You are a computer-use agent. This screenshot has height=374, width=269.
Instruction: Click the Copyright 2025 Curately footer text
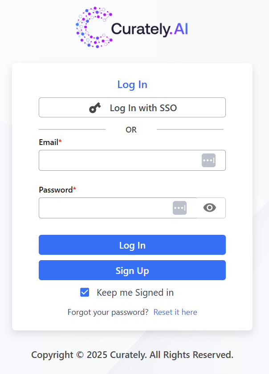[132, 355]
